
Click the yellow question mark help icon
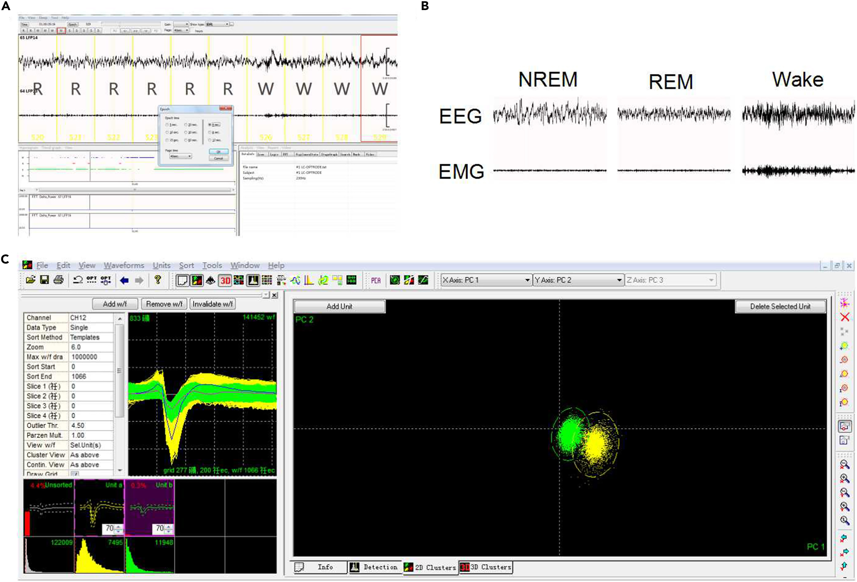tap(157, 280)
